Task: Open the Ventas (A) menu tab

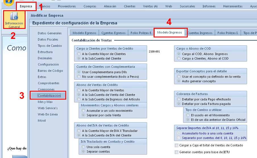Action: 150,6
